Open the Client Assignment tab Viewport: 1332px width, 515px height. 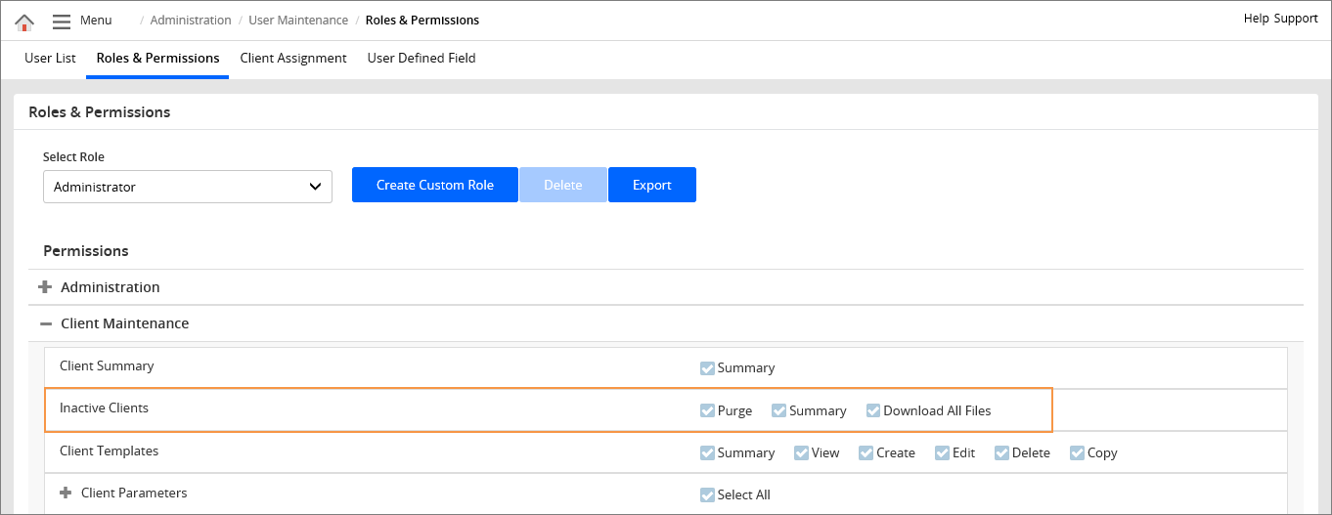click(x=293, y=59)
